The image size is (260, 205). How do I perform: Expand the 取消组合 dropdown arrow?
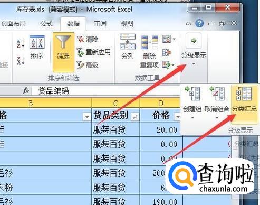coord(217,117)
